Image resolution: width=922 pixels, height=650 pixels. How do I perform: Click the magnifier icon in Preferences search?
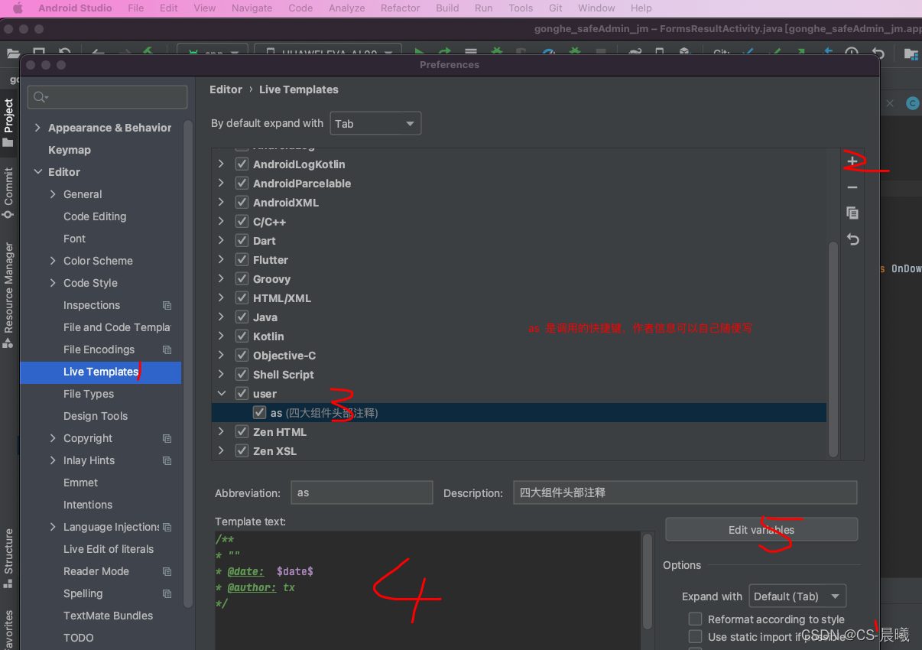pos(40,97)
